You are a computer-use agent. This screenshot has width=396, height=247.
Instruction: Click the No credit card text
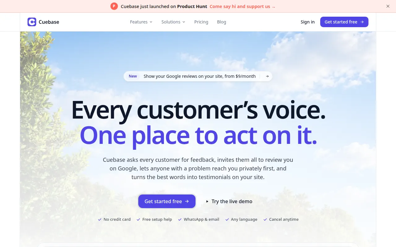pyautogui.click(x=117, y=220)
